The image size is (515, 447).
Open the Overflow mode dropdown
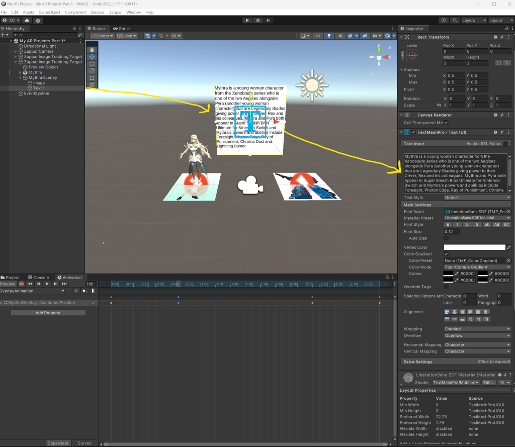pos(477,335)
